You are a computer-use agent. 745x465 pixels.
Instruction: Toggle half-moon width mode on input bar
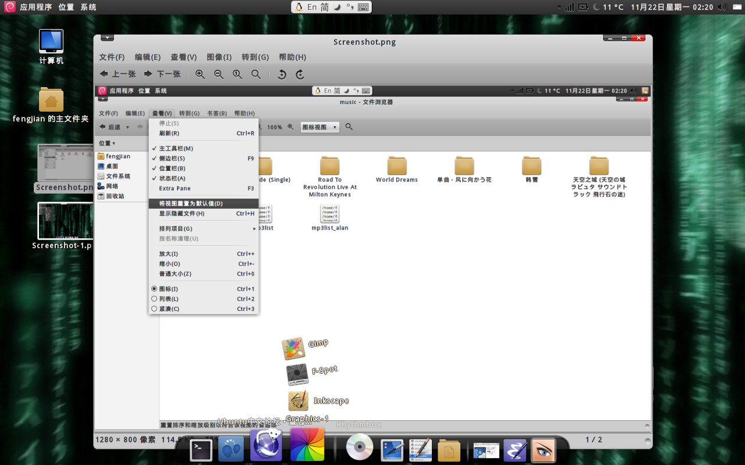pyautogui.click(x=337, y=7)
